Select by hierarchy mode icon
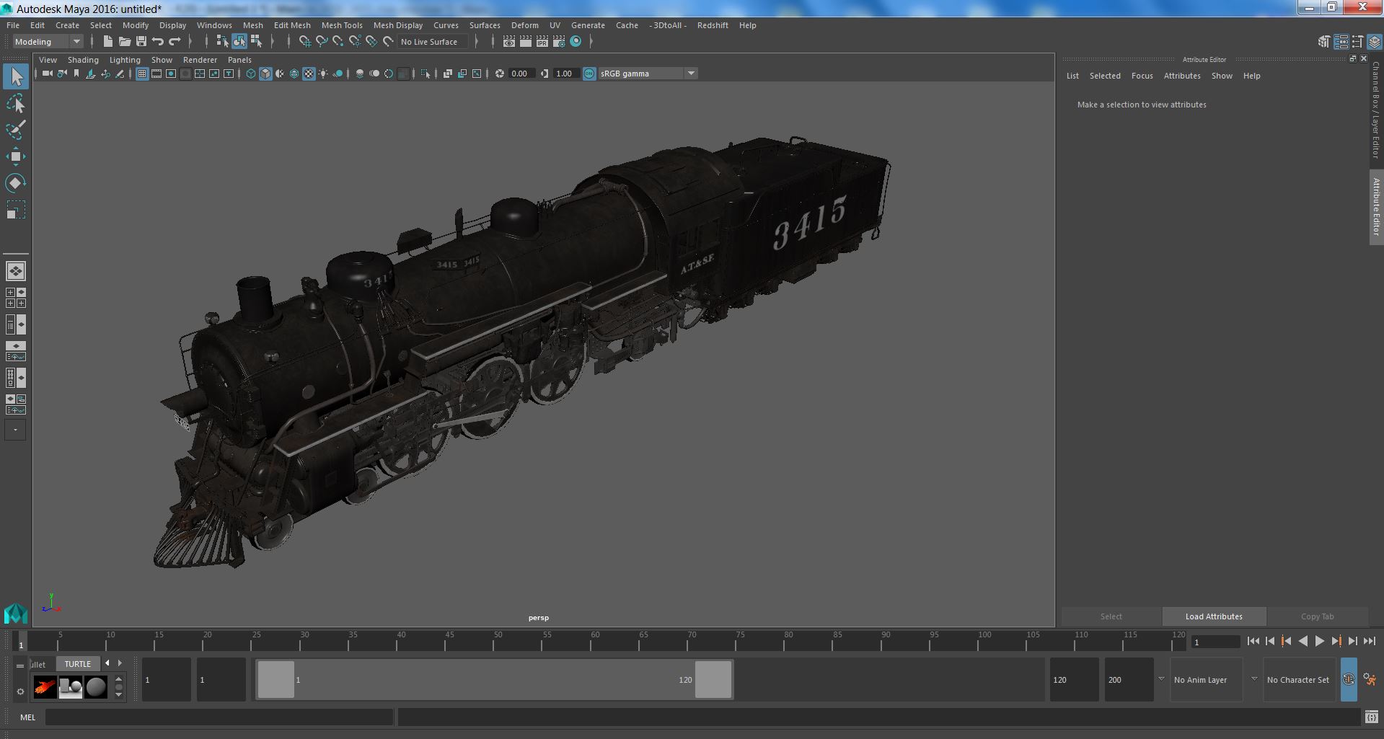 point(222,41)
